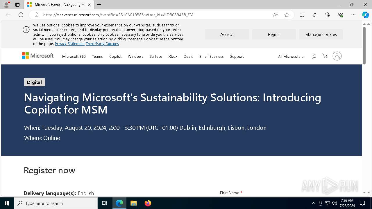Open the Third-Party Cookies link
The height and width of the screenshot is (209, 372).
102,44
